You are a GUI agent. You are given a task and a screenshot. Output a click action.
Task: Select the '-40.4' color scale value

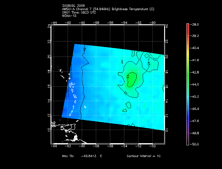click(194, 48)
